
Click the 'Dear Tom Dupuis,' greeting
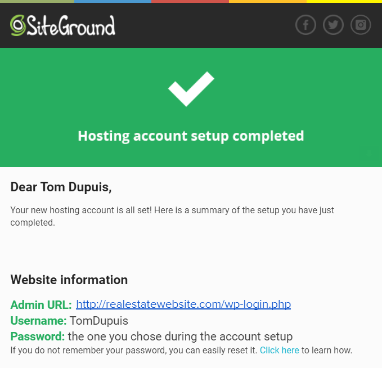61,187
